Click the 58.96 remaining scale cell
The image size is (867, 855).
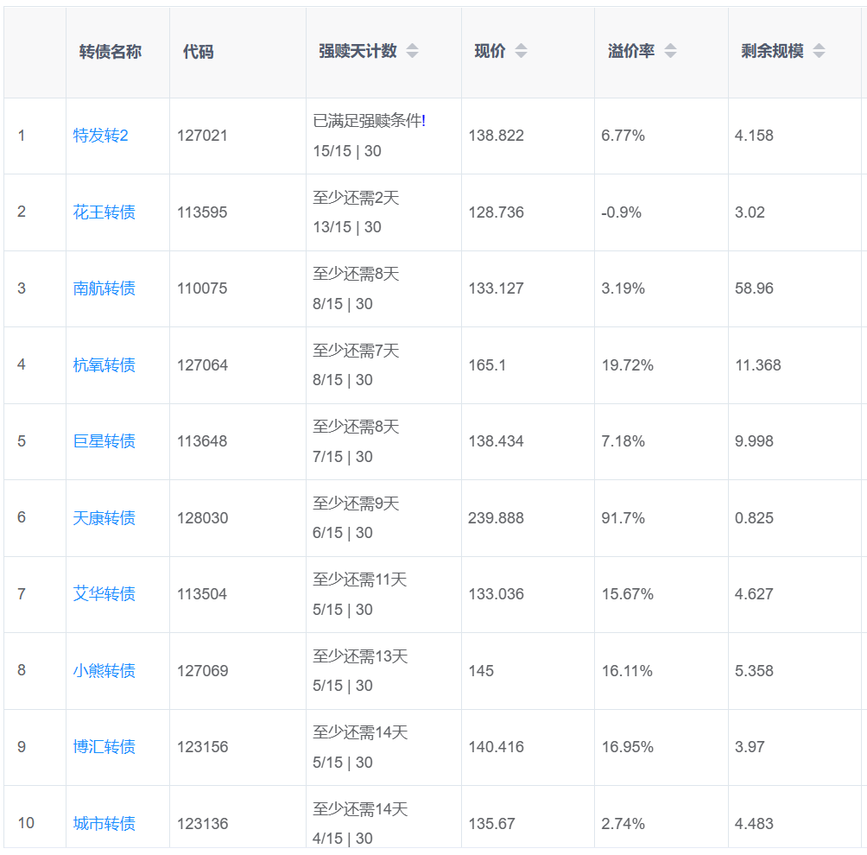(754, 288)
